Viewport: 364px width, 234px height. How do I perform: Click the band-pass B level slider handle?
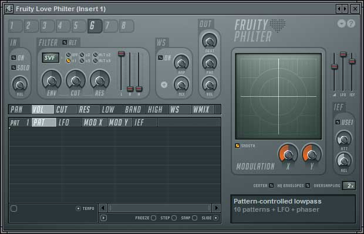click(x=130, y=89)
